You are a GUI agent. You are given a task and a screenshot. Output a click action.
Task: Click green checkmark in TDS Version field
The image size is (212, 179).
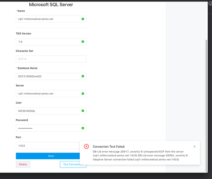pyautogui.click(x=83, y=42)
